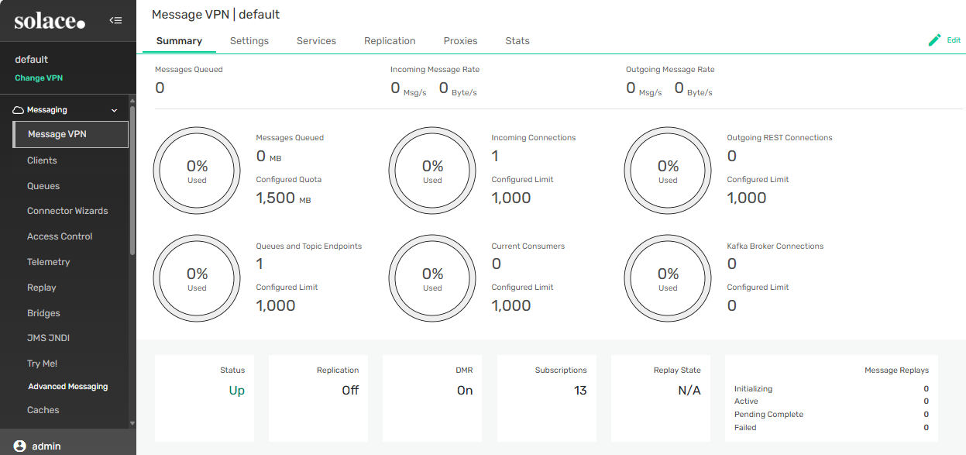Screen dimensions: 966x455
Task: Click the Solace logo
Action: (x=50, y=21)
